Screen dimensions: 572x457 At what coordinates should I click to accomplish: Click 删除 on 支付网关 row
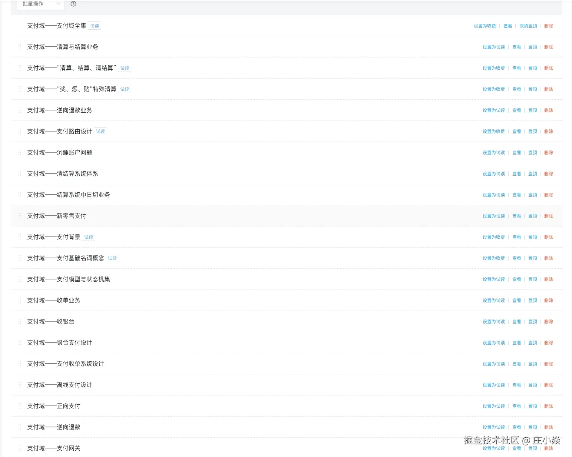click(x=548, y=448)
